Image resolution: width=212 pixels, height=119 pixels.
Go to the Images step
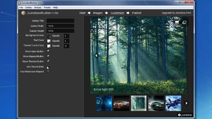[x=98, y=13]
